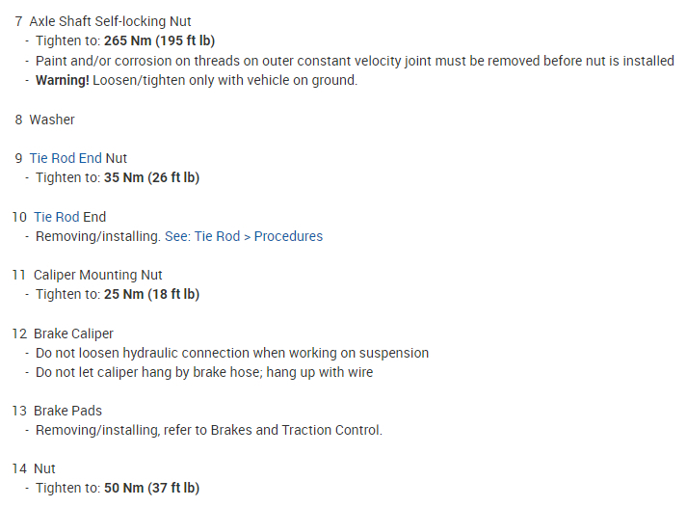Click the "Loosen/tighten only with vehicle on ground" text
Image resolution: width=687 pixels, height=507 pixels.
coord(225,80)
